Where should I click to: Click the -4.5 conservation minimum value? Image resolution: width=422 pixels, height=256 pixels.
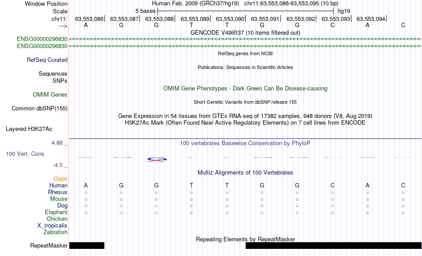(58, 165)
